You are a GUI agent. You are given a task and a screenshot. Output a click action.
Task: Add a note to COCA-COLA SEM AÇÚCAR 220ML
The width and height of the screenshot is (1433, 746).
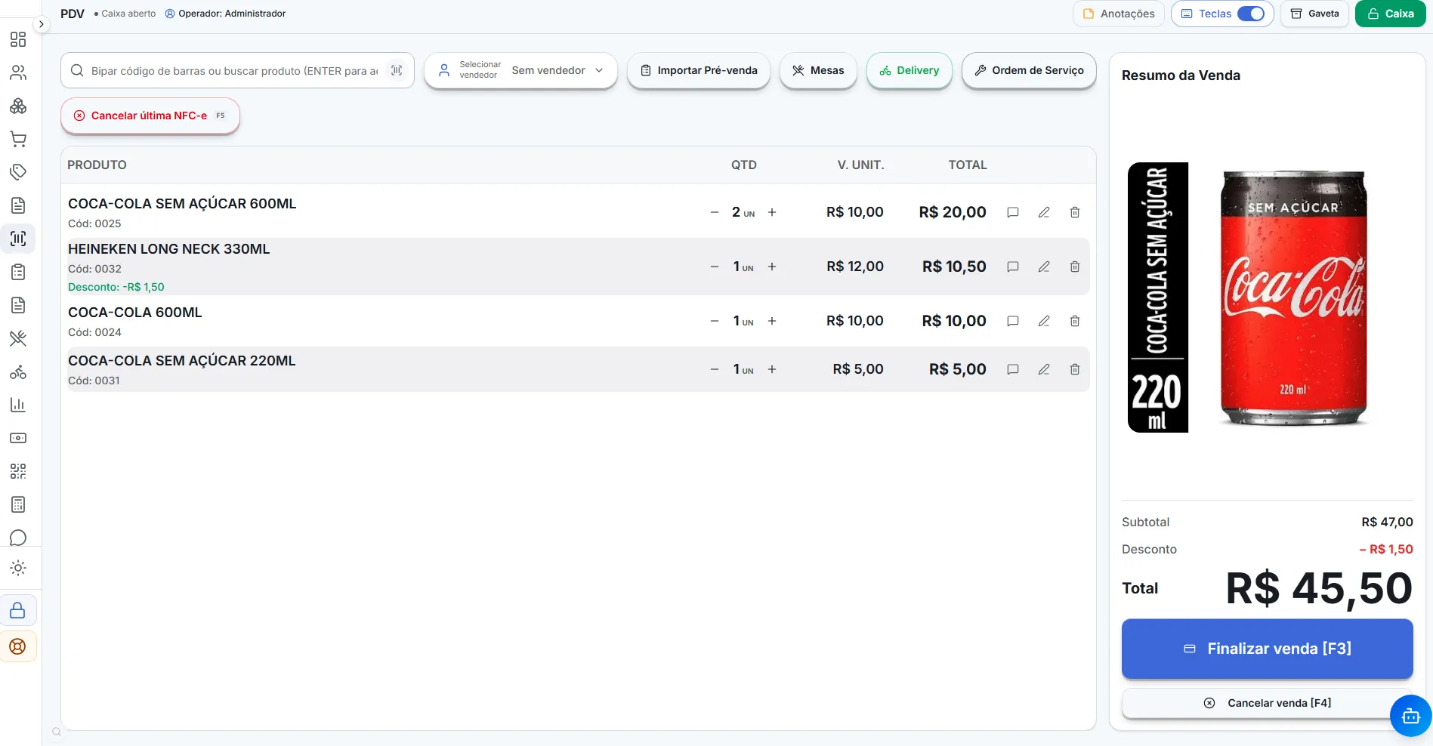(x=1013, y=369)
